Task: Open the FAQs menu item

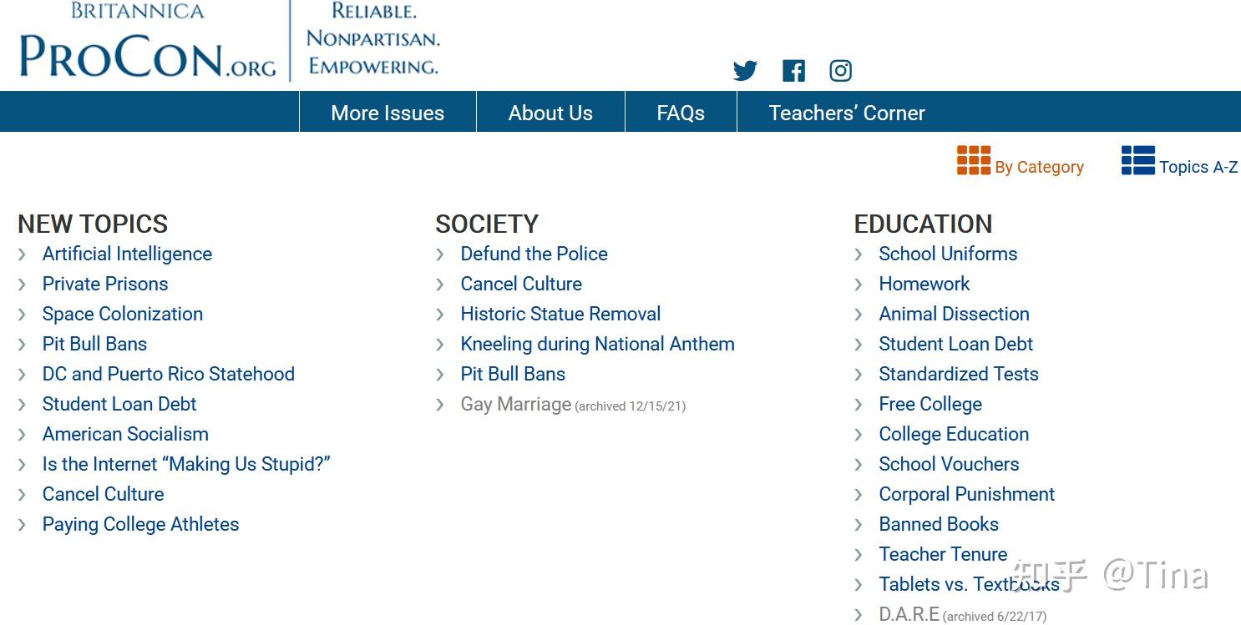Action: tap(681, 113)
